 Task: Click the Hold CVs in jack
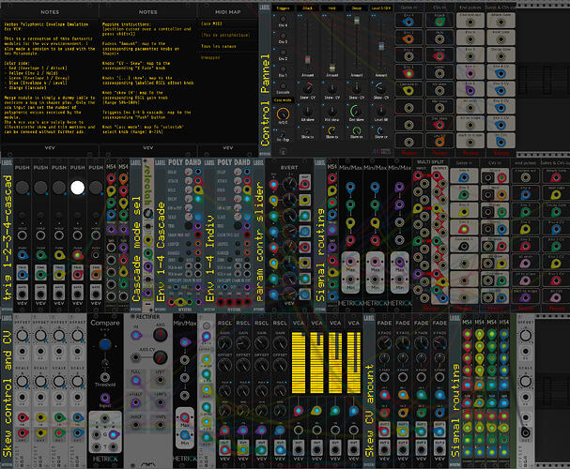point(439,38)
